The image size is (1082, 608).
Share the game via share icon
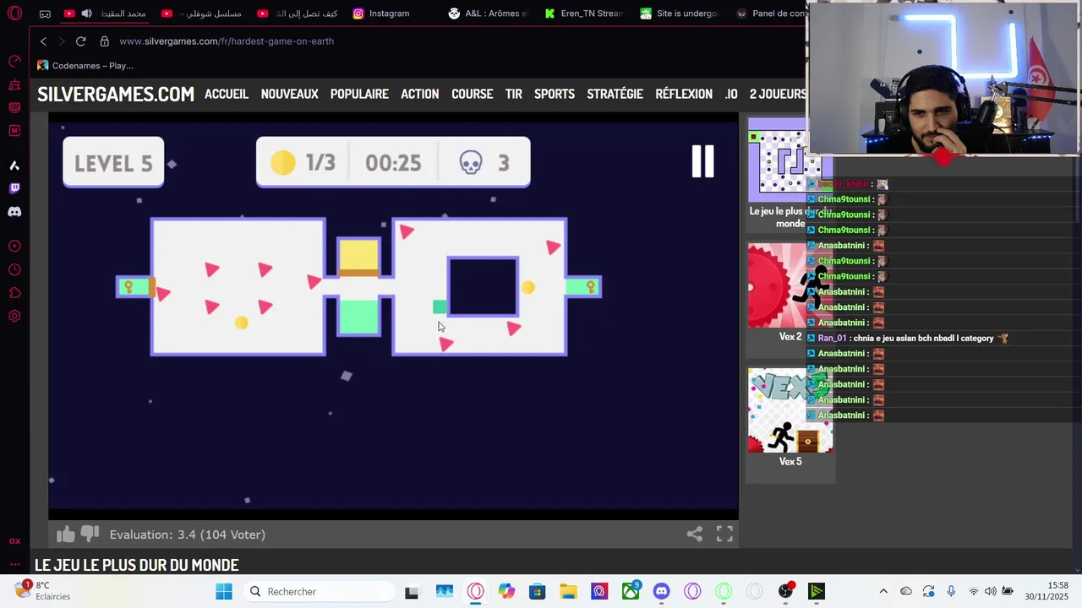[x=695, y=534]
